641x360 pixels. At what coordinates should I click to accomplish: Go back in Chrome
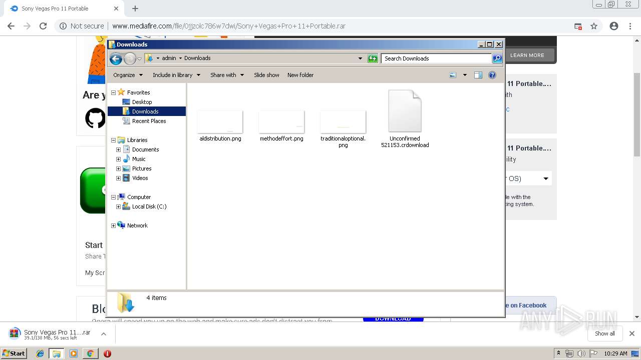point(11,26)
